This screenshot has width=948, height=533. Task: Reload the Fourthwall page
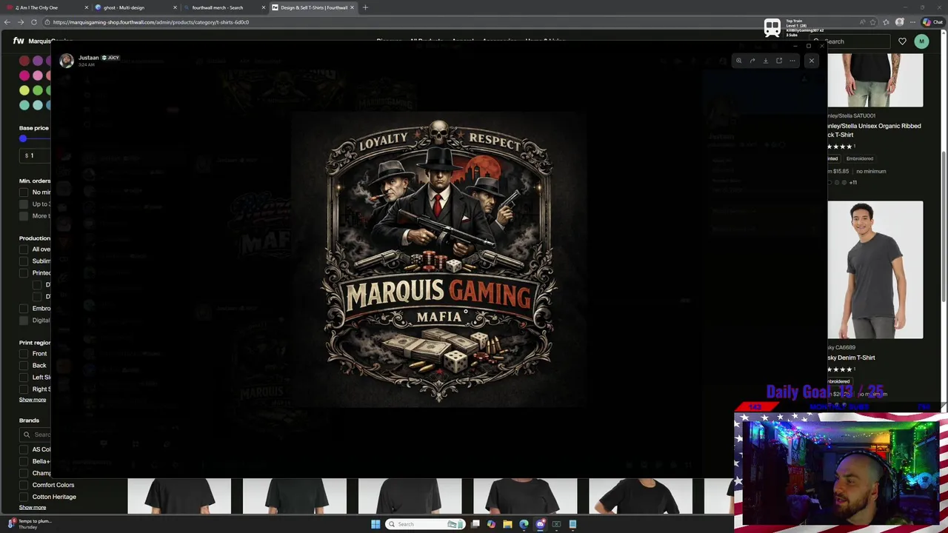[x=33, y=22]
